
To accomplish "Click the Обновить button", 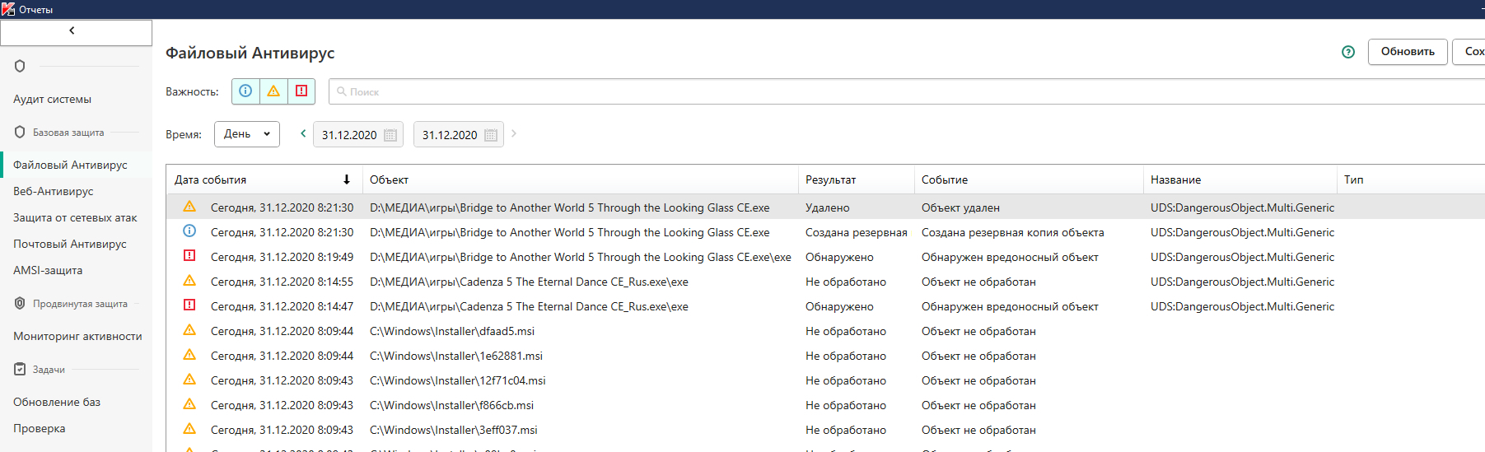I will [x=1407, y=52].
